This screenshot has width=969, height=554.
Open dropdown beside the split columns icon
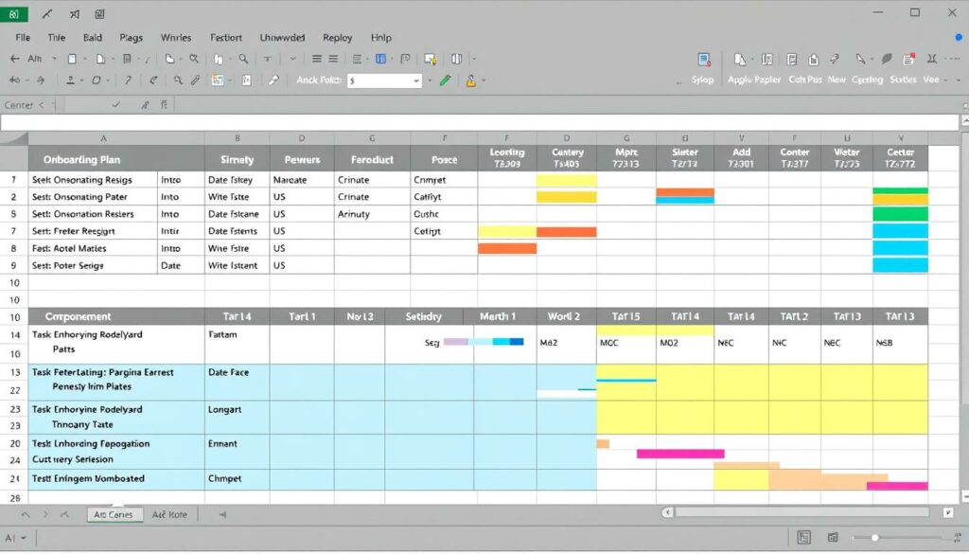pos(474,59)
